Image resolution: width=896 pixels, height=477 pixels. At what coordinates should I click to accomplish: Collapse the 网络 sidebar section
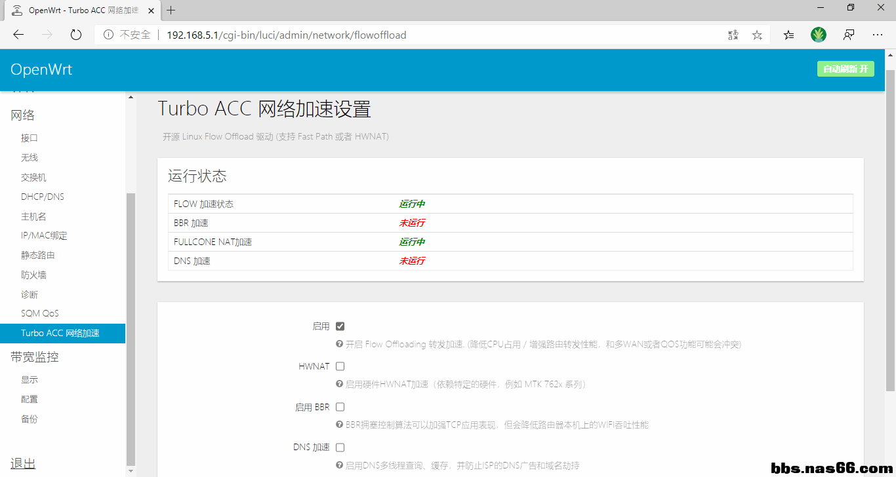[x=23, y=115]
